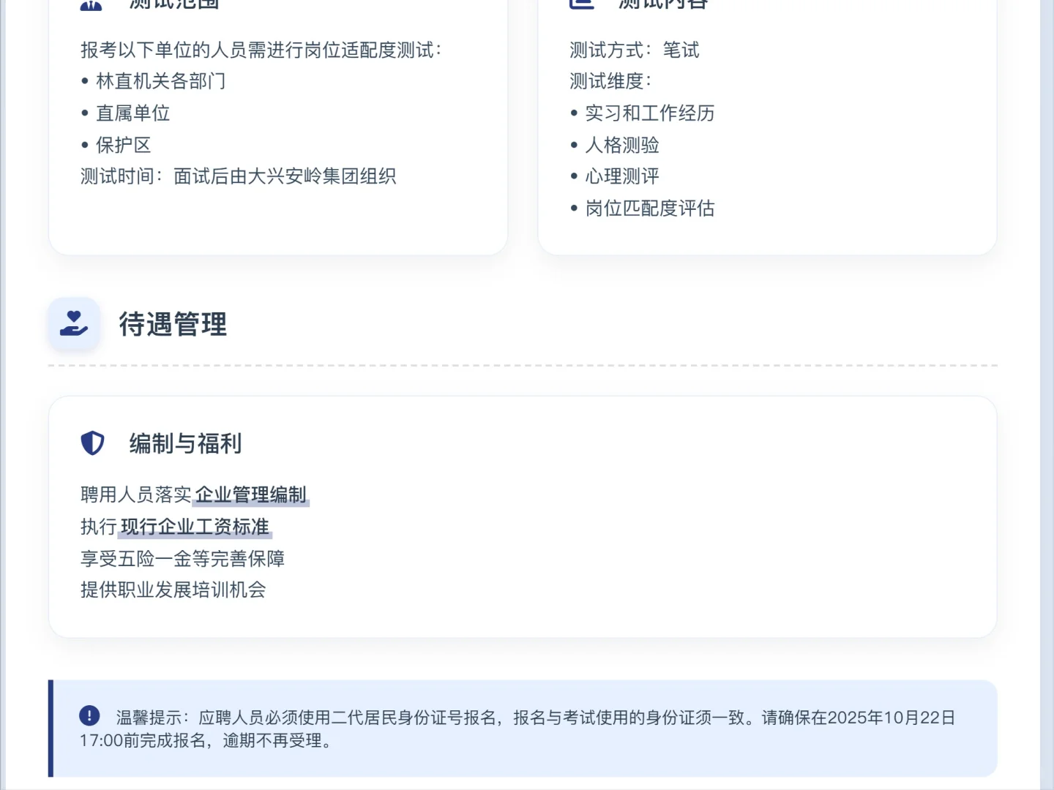
Task: Click the label 测试维度：
Action: 611,81
